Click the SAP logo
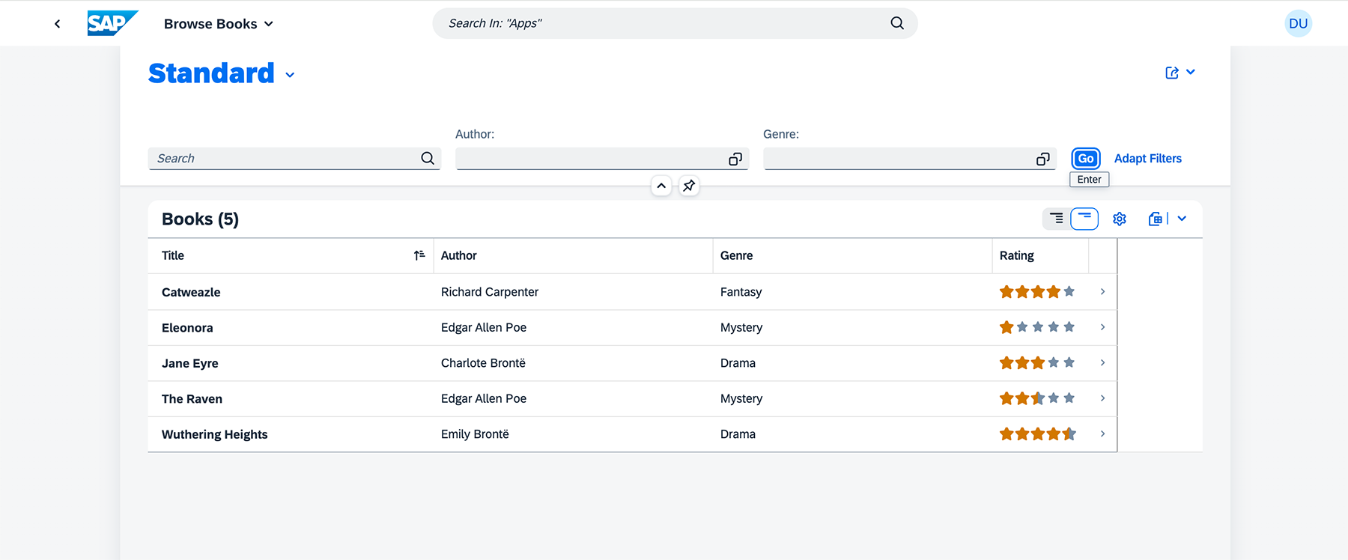The width and height of the screenshot is (1348, 560). point(112,23)
